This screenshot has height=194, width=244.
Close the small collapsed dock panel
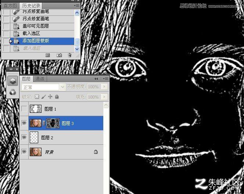click(17, 69)
